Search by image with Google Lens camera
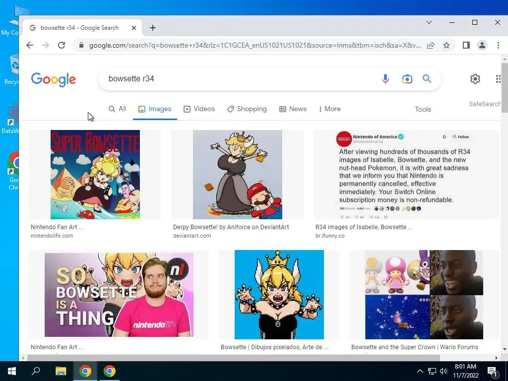 (x=407, y=79)
